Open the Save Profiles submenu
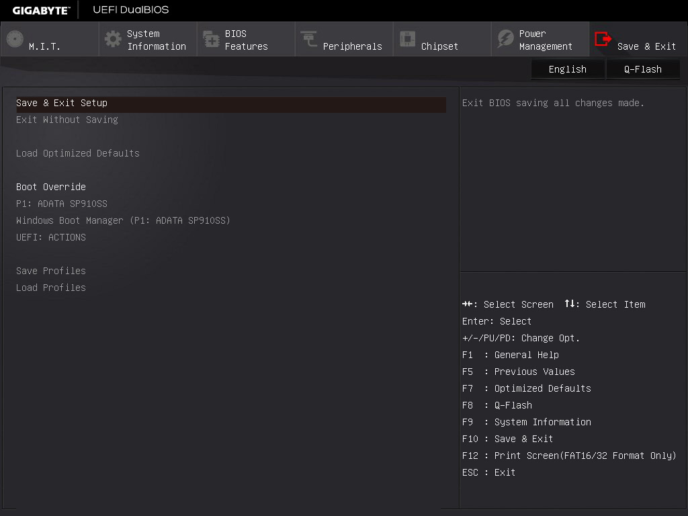This screenshot has height=516, width=688. point(51,271)
